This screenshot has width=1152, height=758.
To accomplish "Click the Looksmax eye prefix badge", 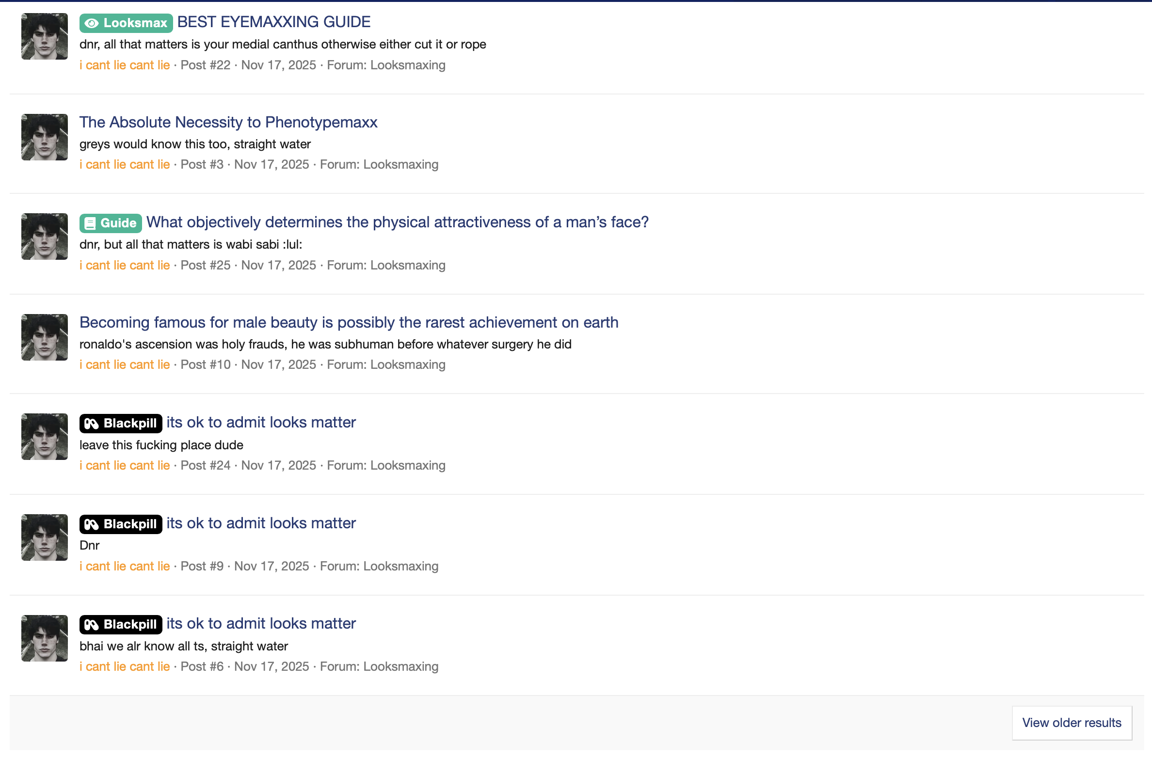I will tap(126, 23).
